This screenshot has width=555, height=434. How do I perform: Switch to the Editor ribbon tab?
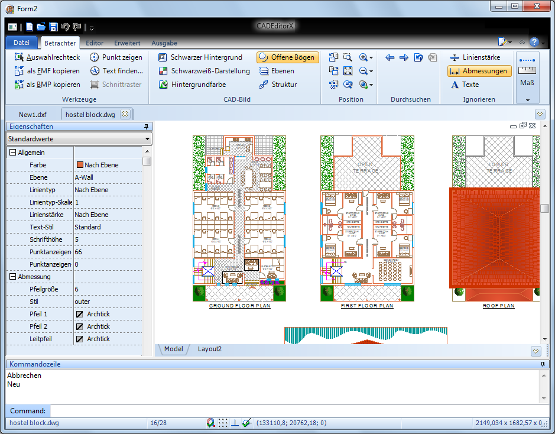point(95,43)
